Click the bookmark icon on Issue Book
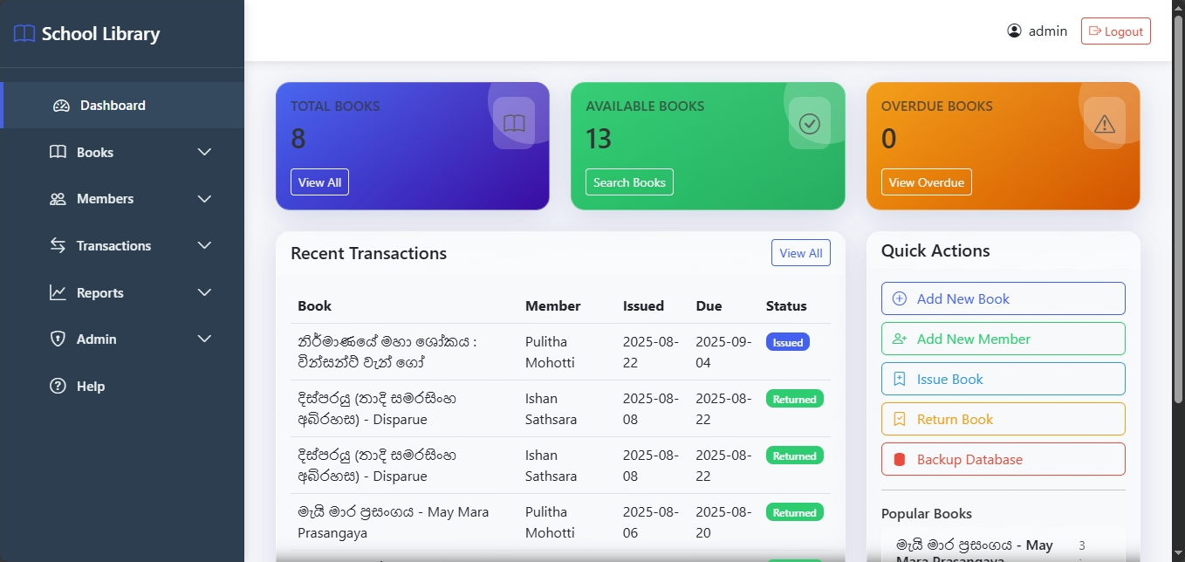This screenshot has height=562, width=1185. point(899,379)
